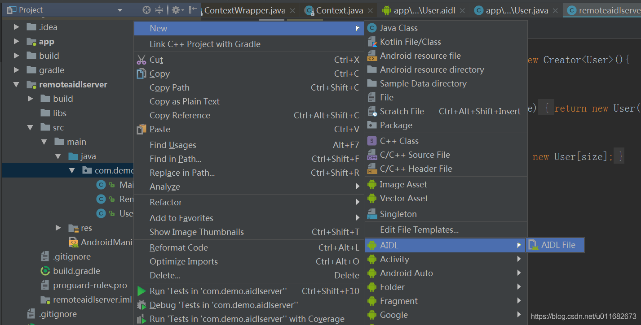Click the C/C++ Header File icon
The width and height of the screenshot is (641, 325).
(372, 169)
